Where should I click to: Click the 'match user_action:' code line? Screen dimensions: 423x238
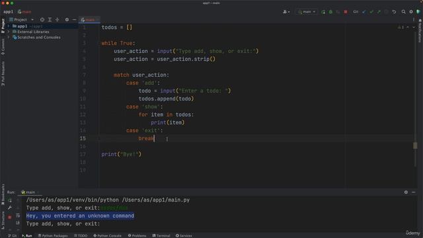(x=141, y=75)
